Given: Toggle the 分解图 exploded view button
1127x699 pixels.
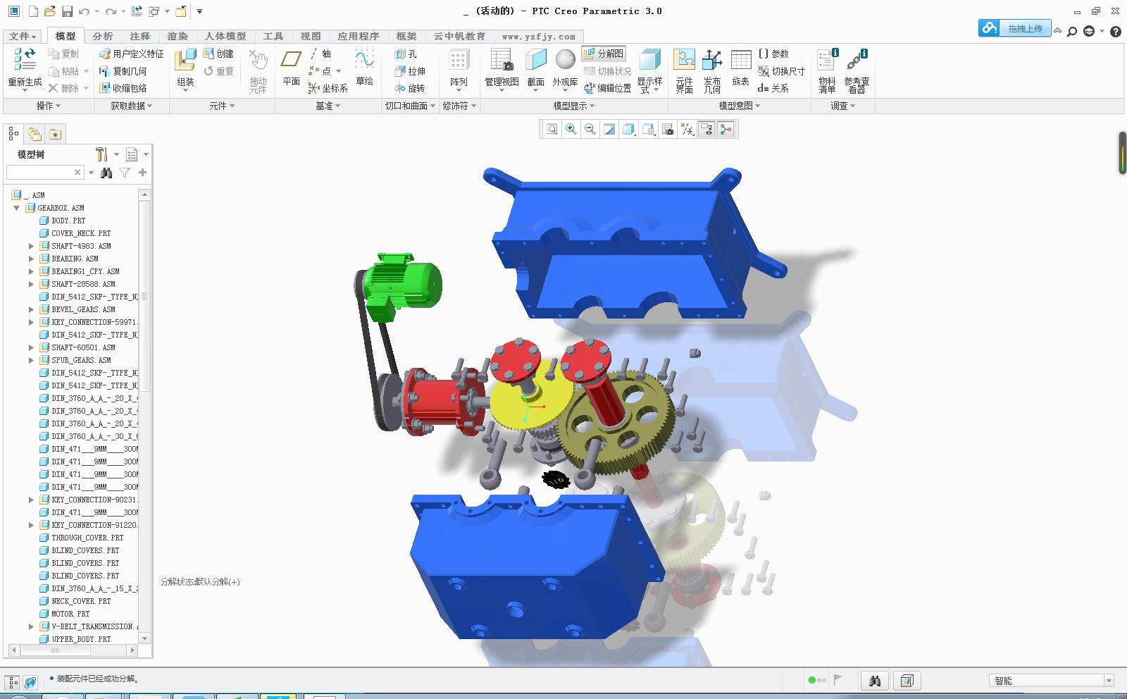Looking at the screenshot, I should coord(604,54).
